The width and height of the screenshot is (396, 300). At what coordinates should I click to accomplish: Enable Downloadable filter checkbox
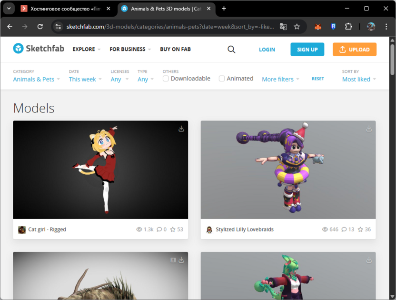click(x=166, y=79)
